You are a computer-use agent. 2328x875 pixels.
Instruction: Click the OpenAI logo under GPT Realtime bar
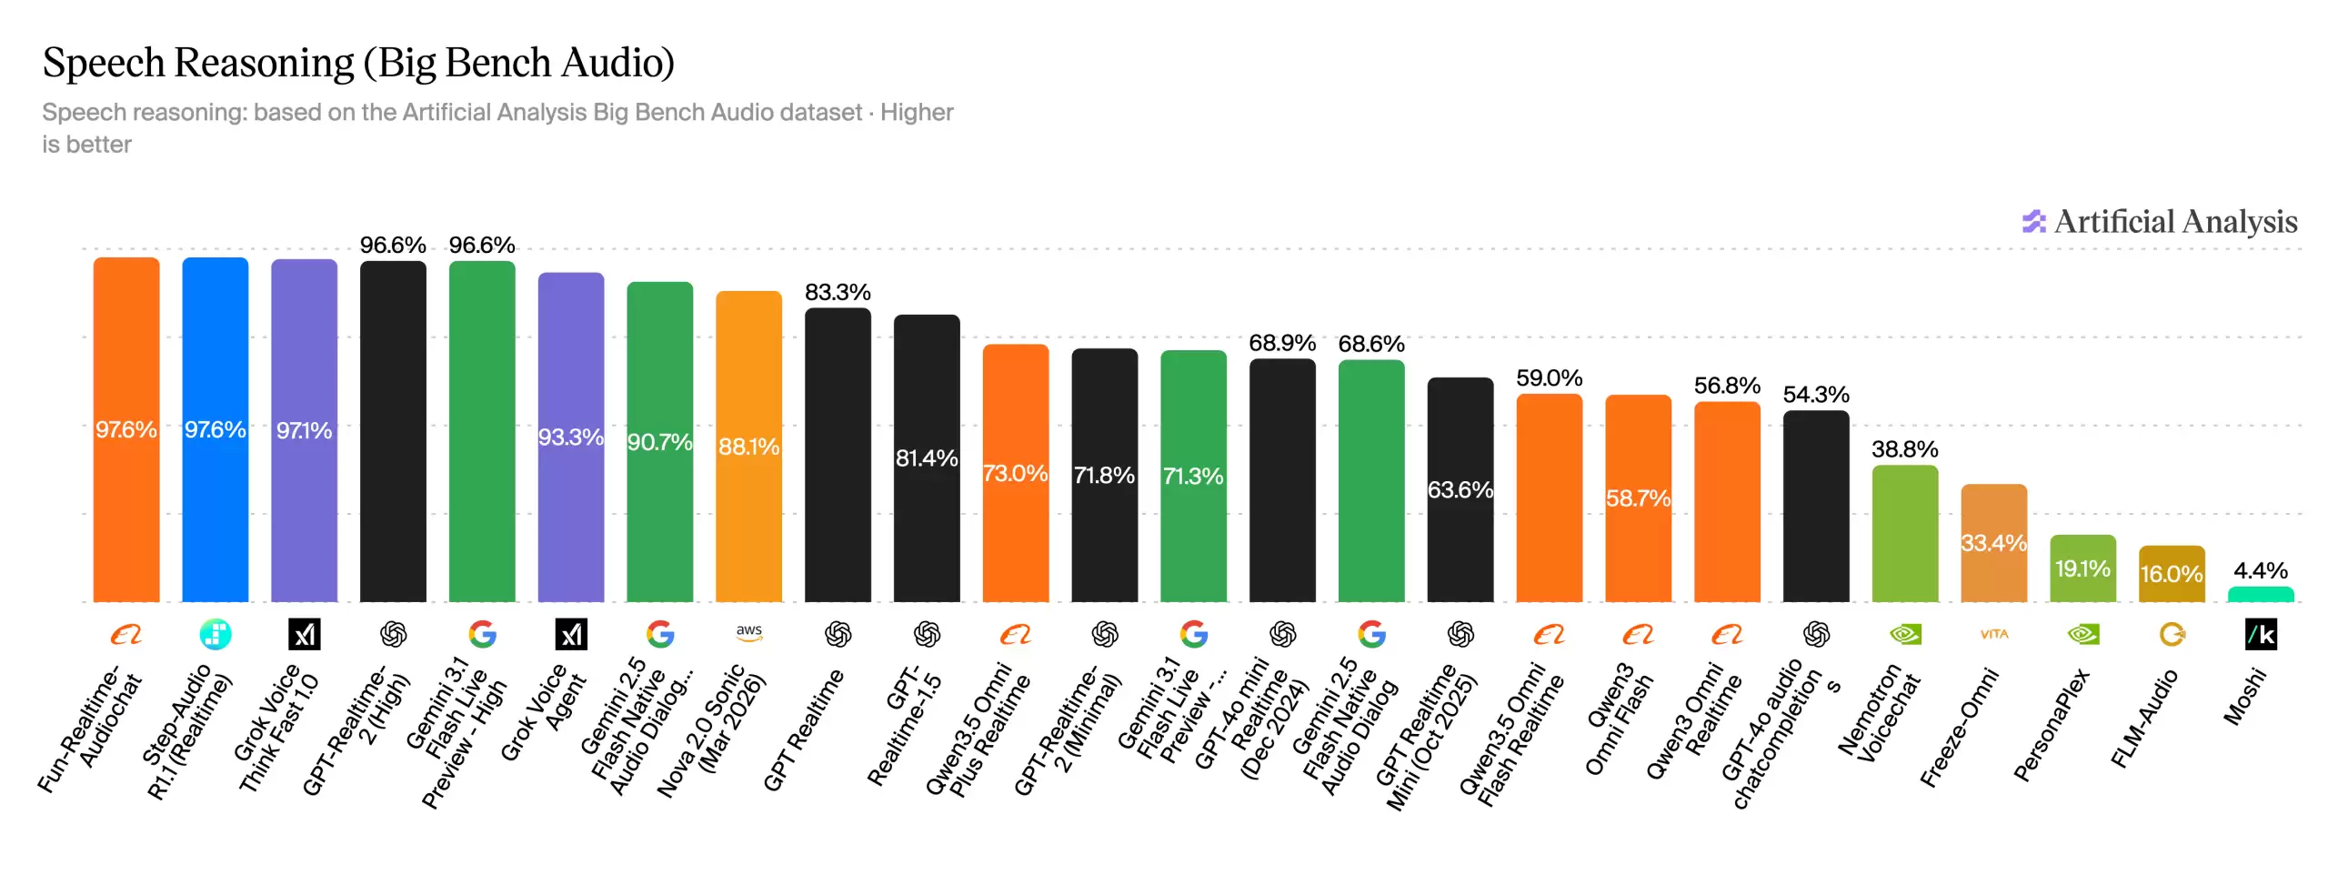click(x=838, y=634)
